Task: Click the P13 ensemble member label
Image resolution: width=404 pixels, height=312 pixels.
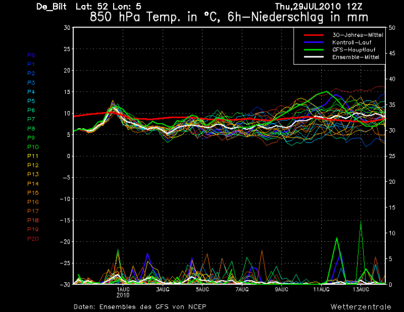Action: coord(33,174)
